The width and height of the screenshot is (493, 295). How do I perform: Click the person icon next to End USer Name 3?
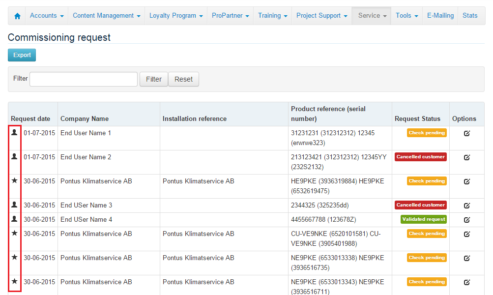click(14, 205)
